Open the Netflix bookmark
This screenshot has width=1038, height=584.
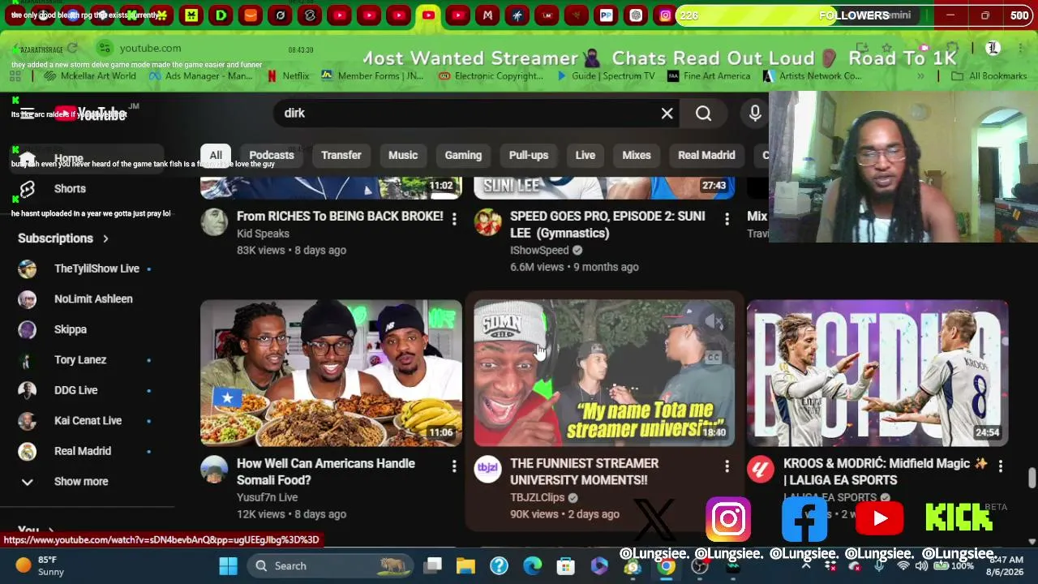click(288, 76)
